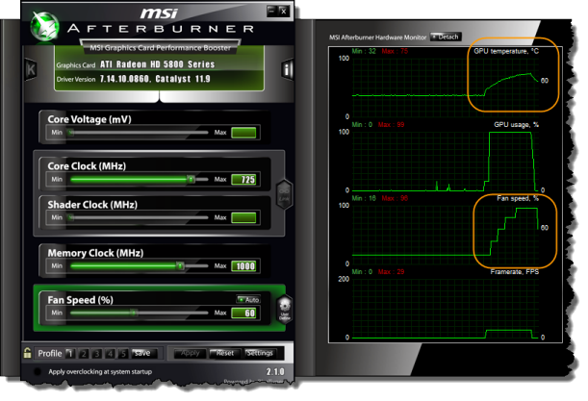Click the Kombustor K icon

tap(31, 69)
